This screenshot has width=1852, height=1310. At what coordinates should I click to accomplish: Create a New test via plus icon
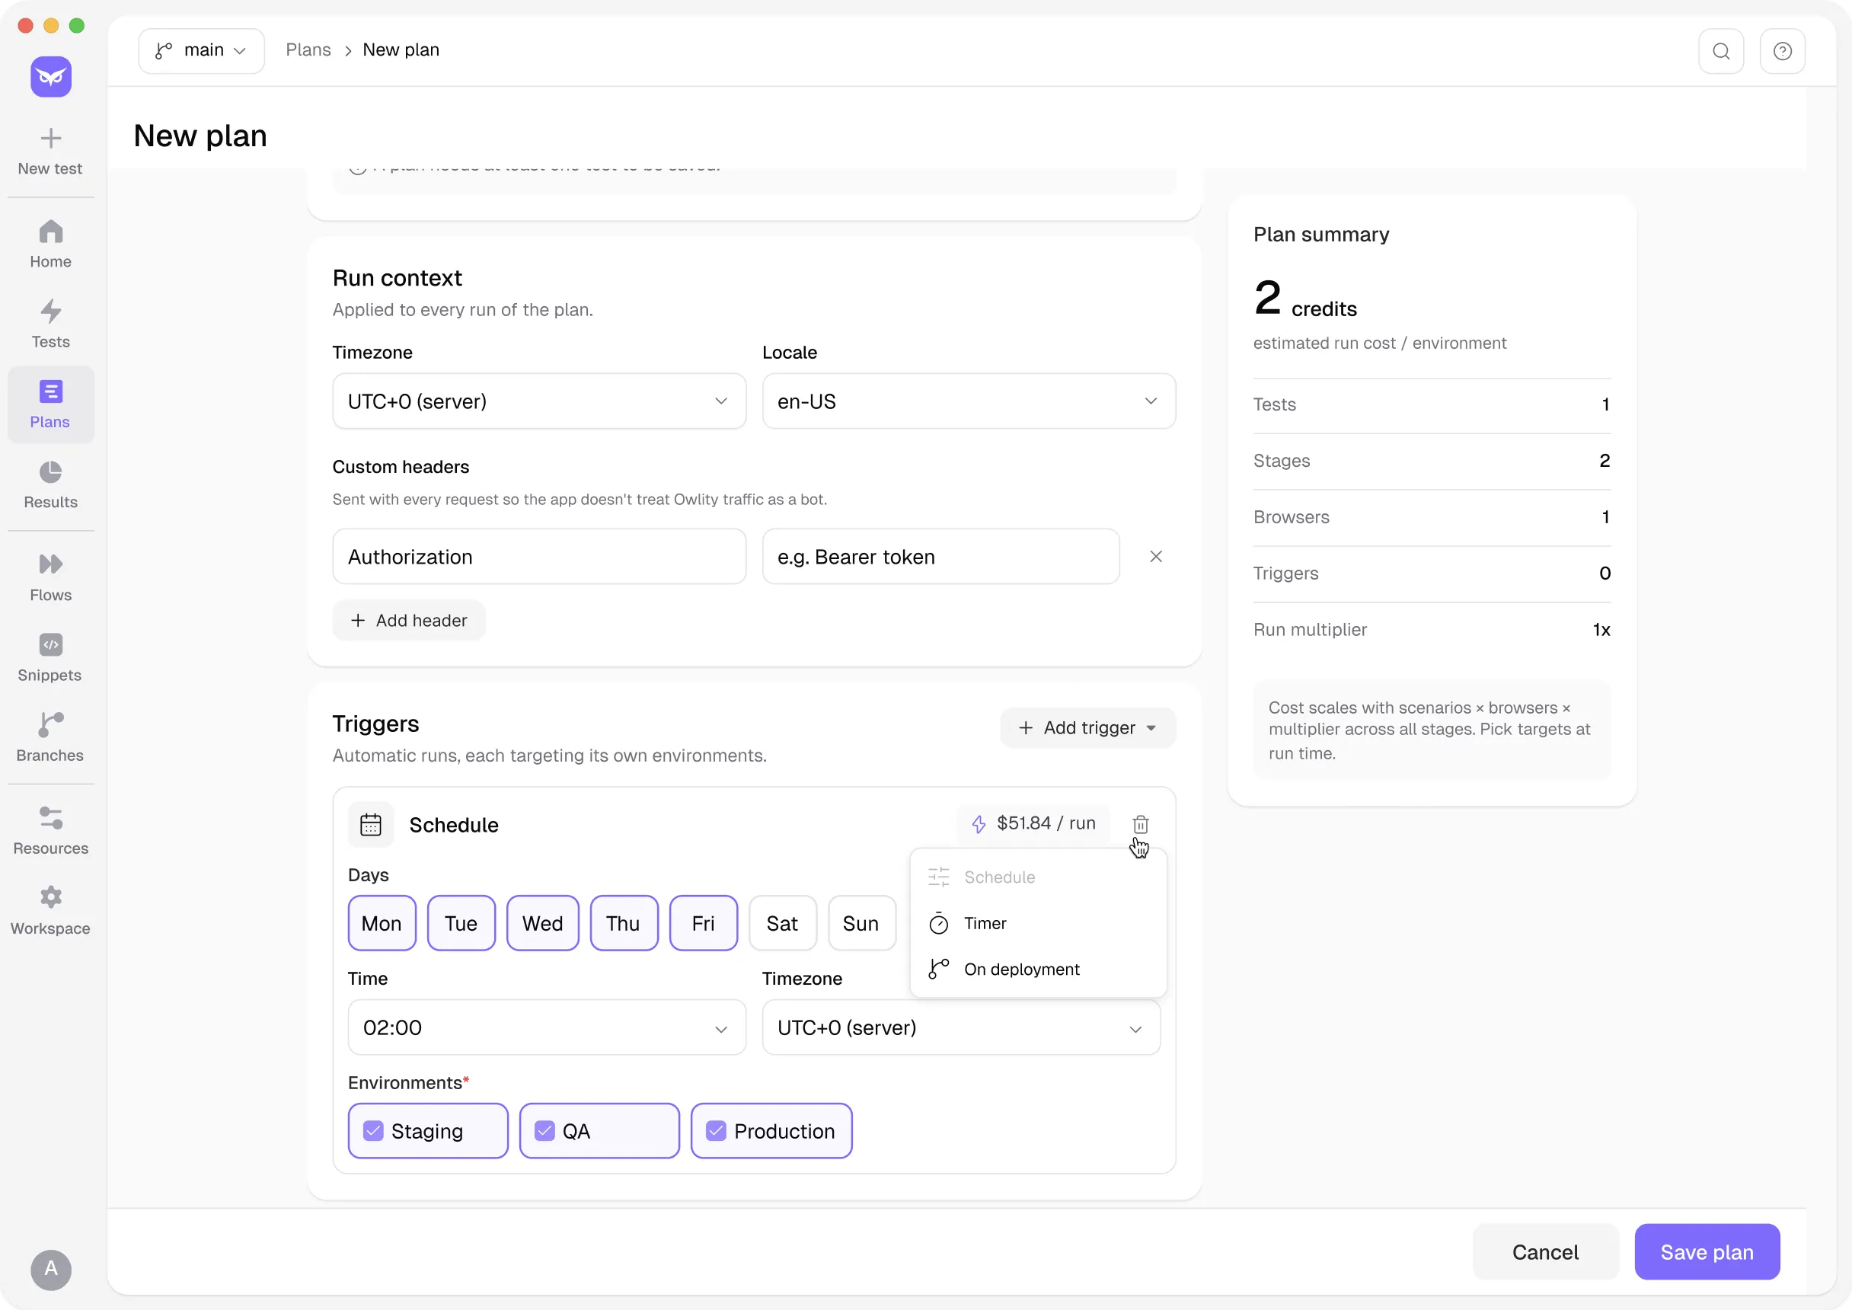51,151
